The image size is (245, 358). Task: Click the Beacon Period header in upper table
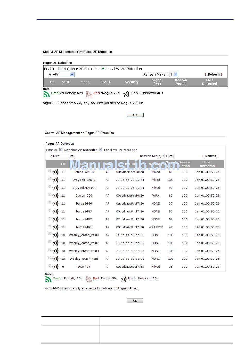[181, 82]
